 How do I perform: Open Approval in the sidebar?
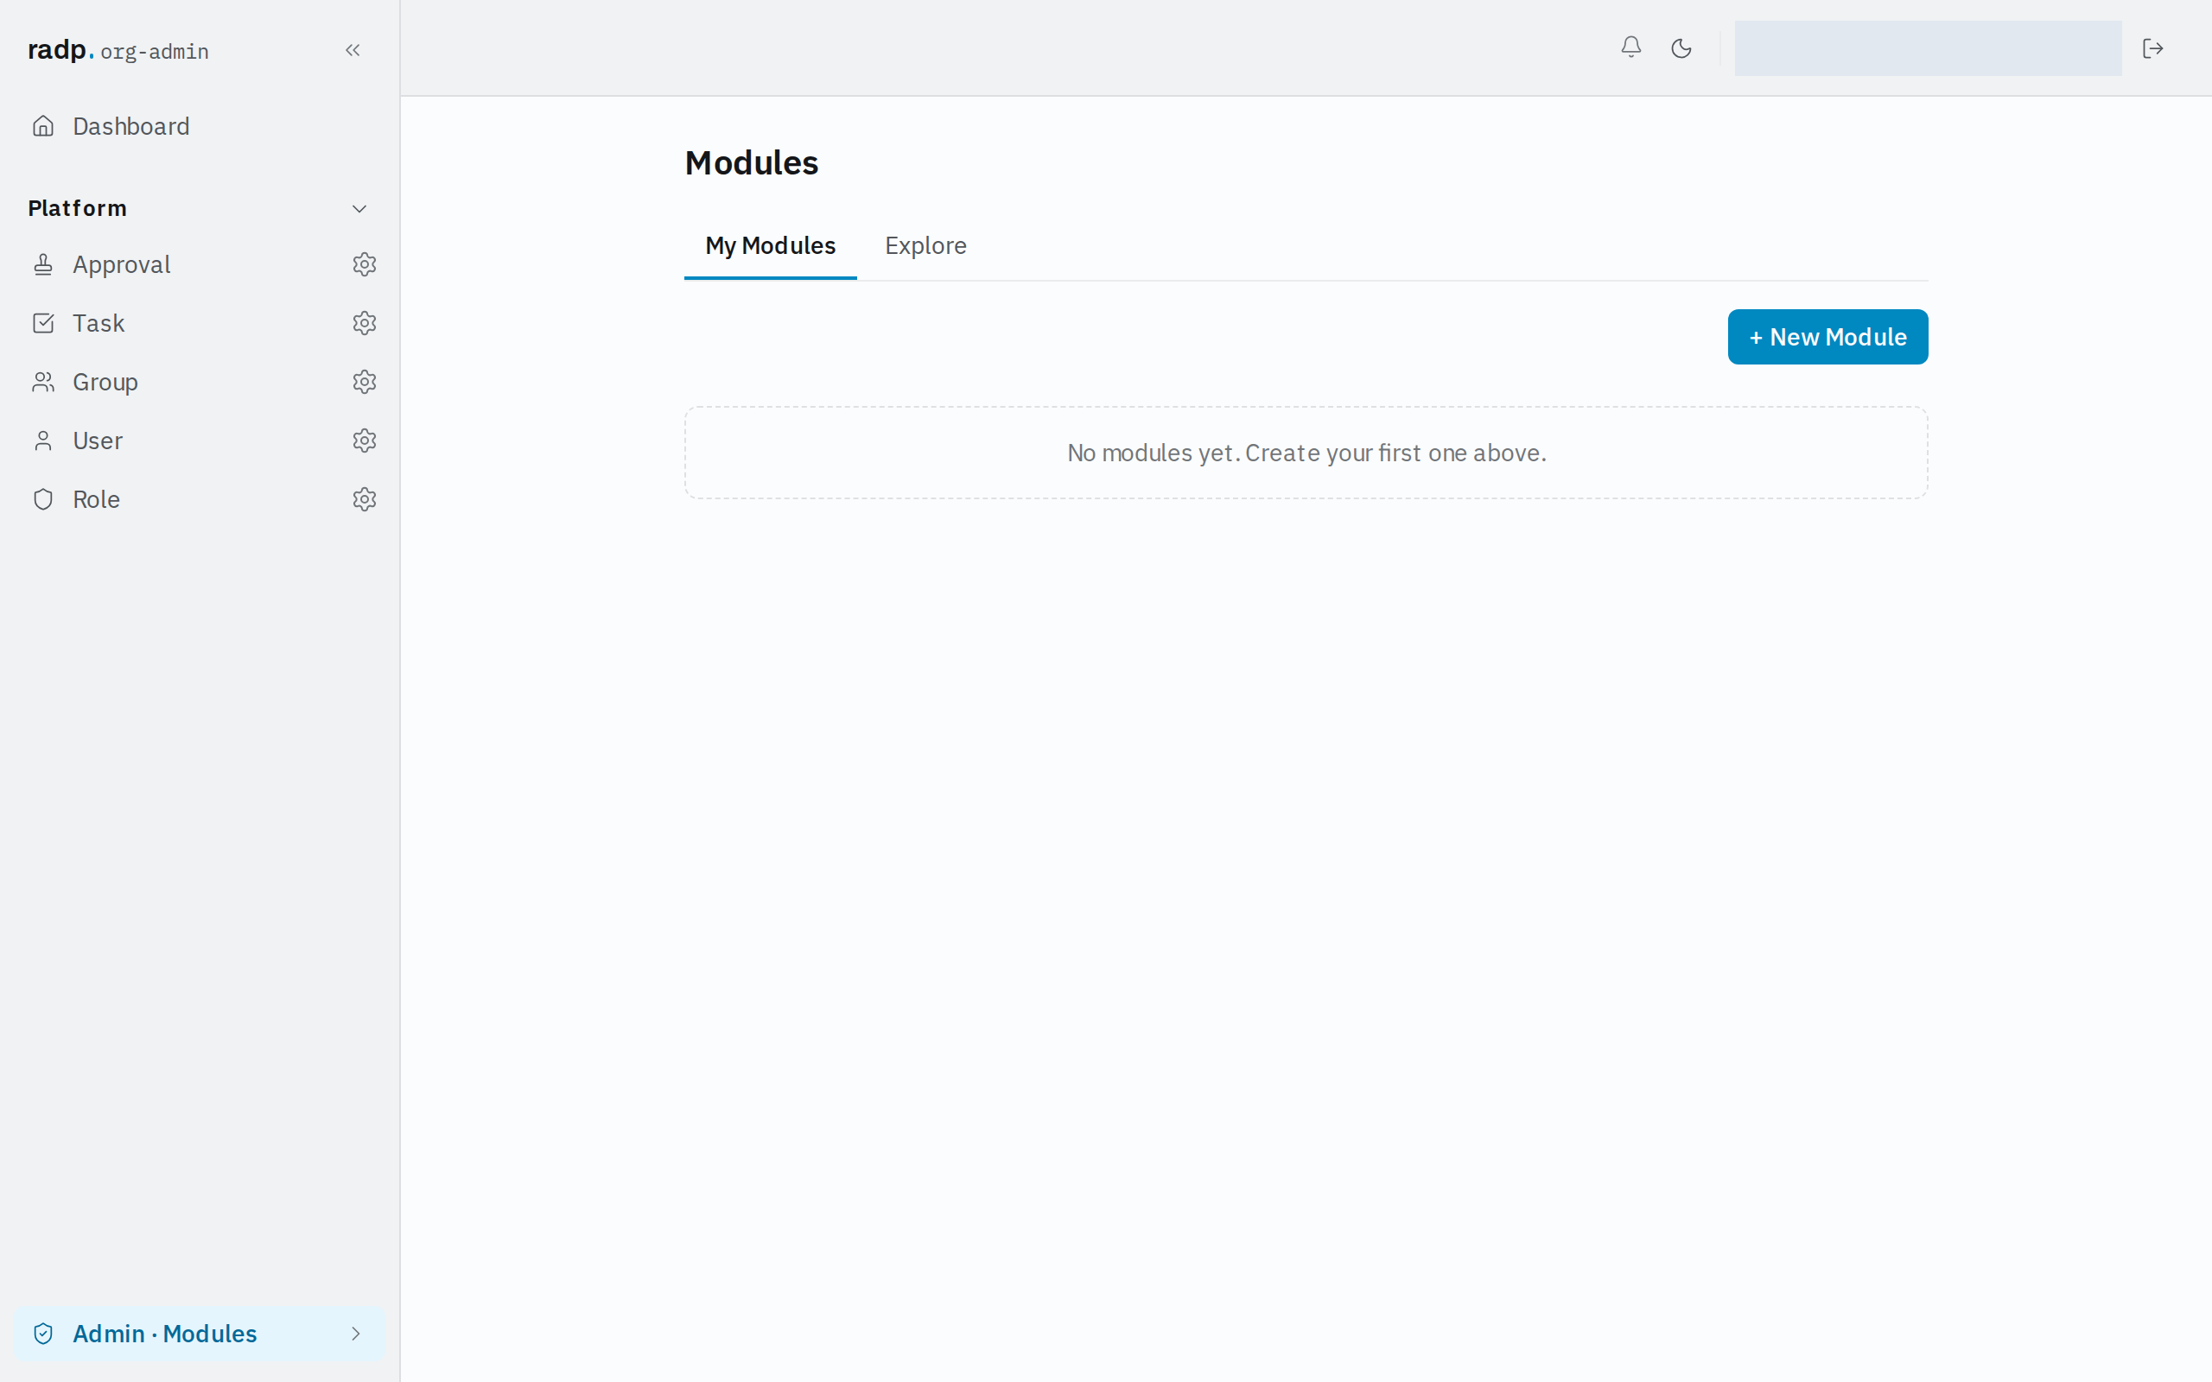(122, 264)
